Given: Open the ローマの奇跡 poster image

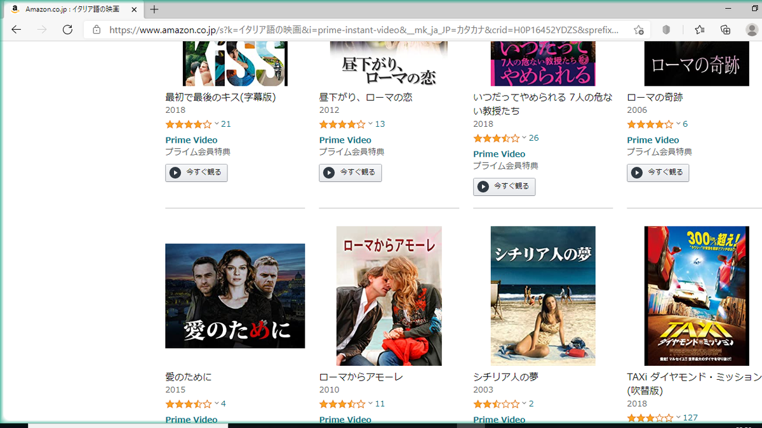Looking at the screenshot, I should (697, 63).
